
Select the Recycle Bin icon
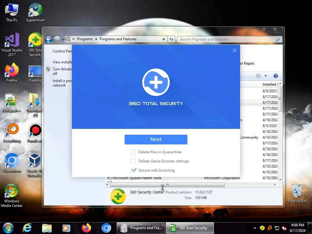click(x=297, y=193)
